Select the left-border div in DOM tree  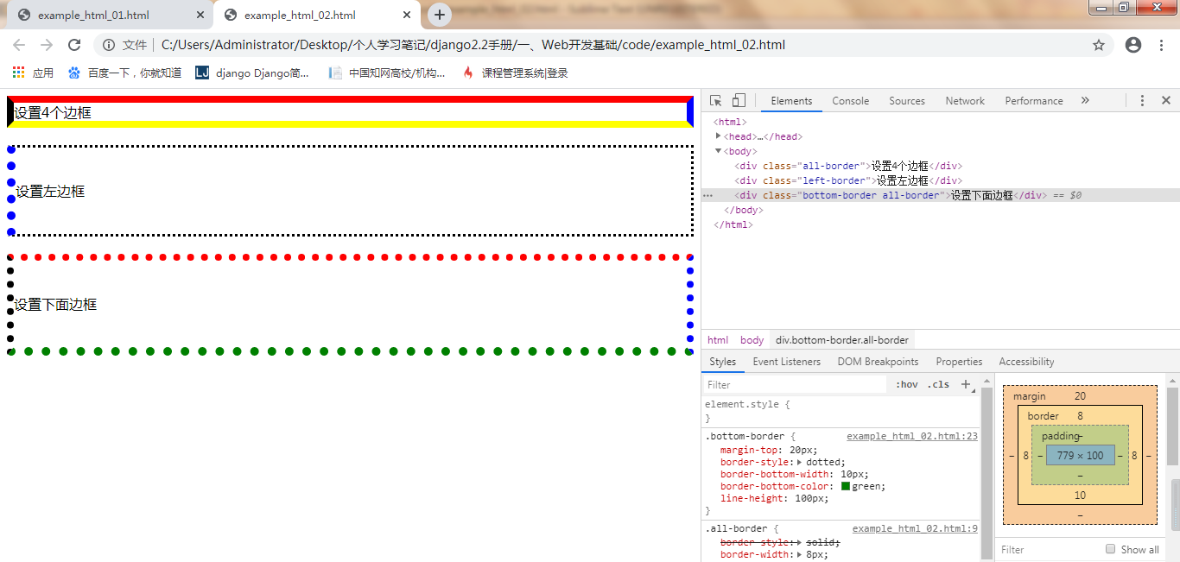pos(848,180)
